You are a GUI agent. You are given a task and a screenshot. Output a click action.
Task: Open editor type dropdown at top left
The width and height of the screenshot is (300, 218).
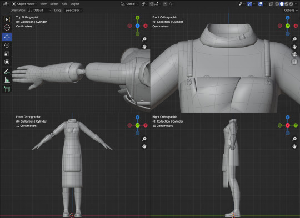pos(6,4)
